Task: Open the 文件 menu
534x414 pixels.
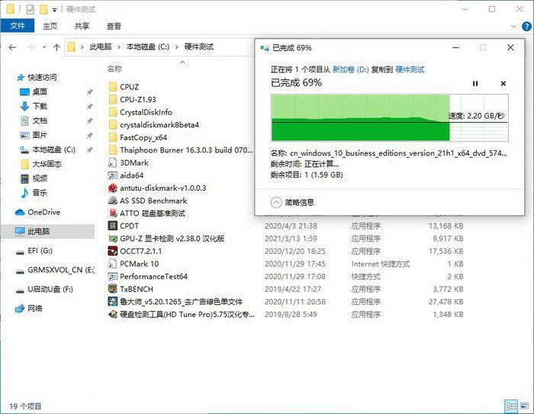Action: (x=17, y=26)
